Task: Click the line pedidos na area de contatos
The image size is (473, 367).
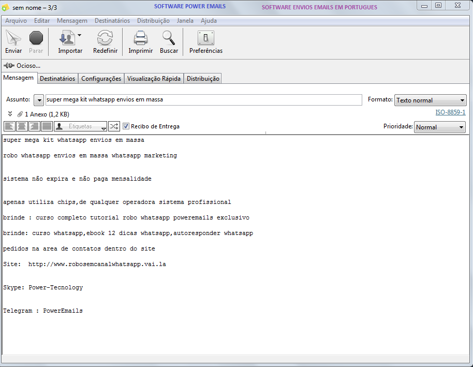Action: (x=79, y=248)
